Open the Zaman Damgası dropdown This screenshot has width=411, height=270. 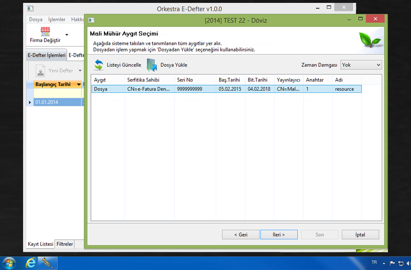click(x=361, y=65)
